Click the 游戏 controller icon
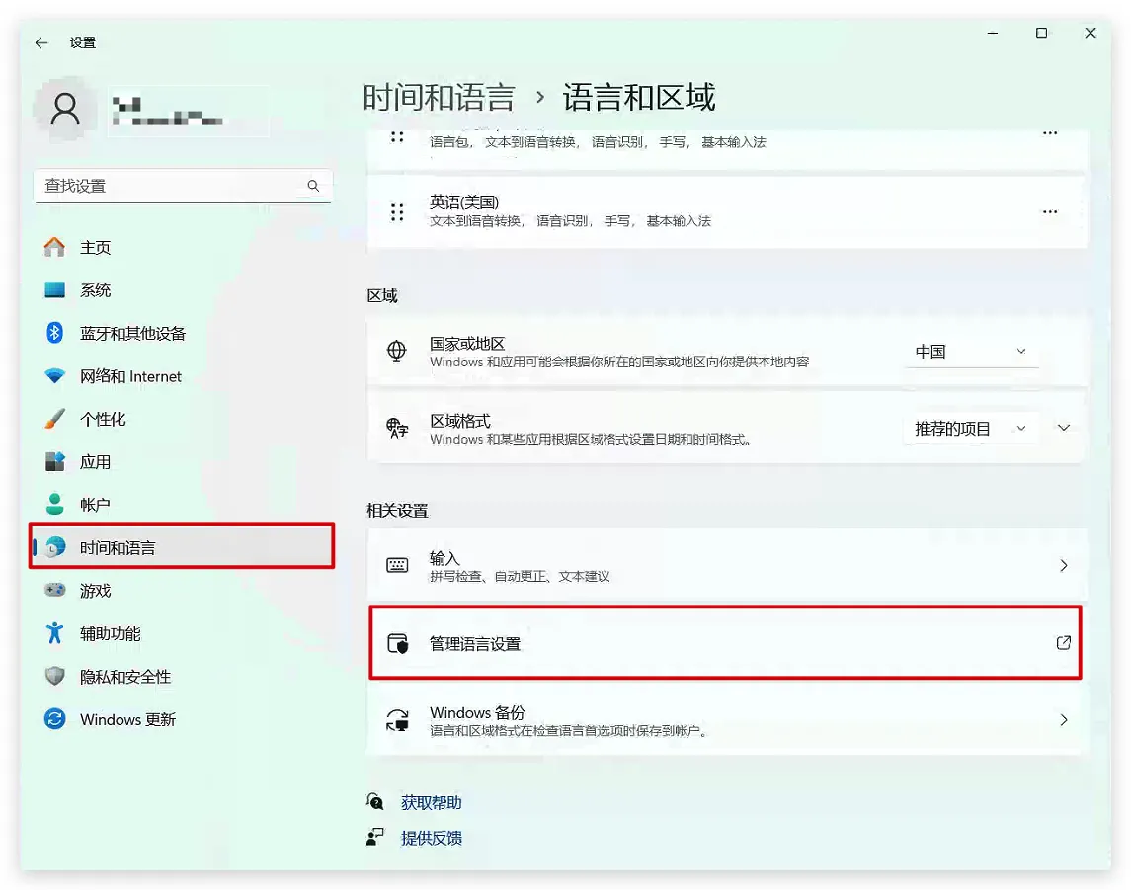 coord(54,590)
